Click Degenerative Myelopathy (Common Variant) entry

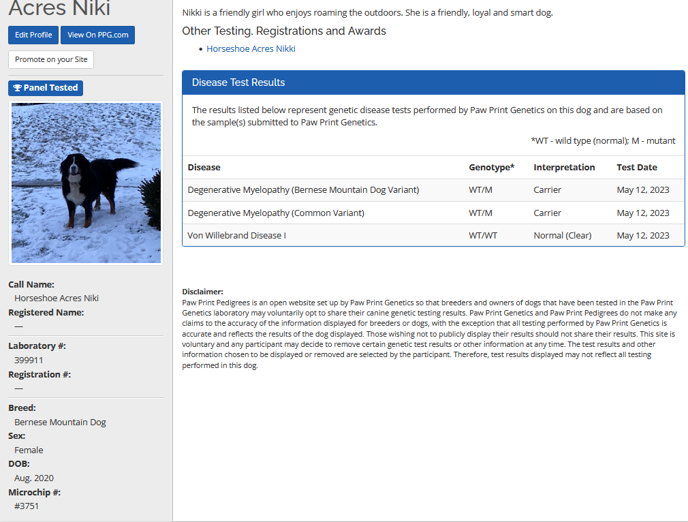[x=276, y=213]
